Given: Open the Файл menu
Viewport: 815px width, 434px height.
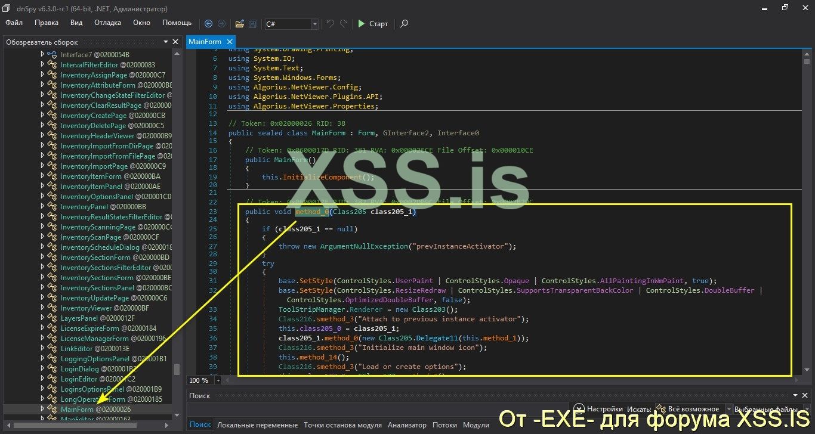Looking at the screenshot, I should [14, 23].
